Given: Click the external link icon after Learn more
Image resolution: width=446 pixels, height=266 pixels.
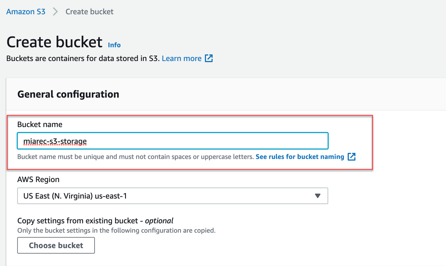Looking at the screenshot, I should click(209, 58).
